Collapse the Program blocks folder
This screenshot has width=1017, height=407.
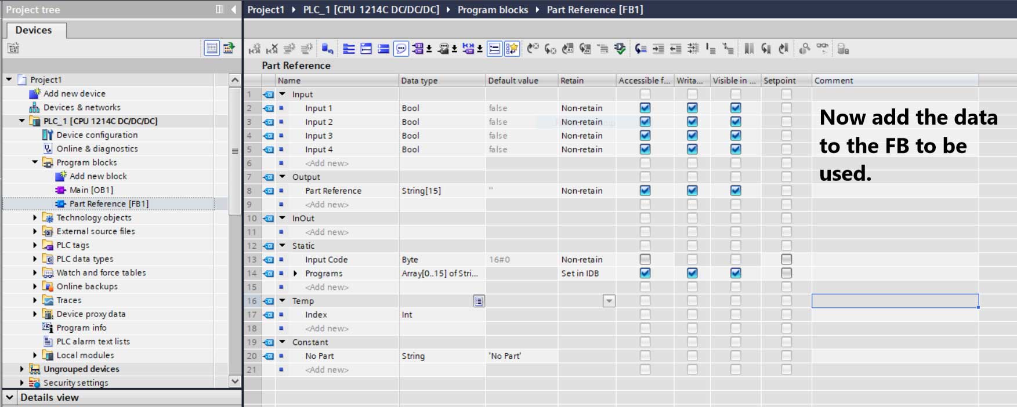click(35, 162)
